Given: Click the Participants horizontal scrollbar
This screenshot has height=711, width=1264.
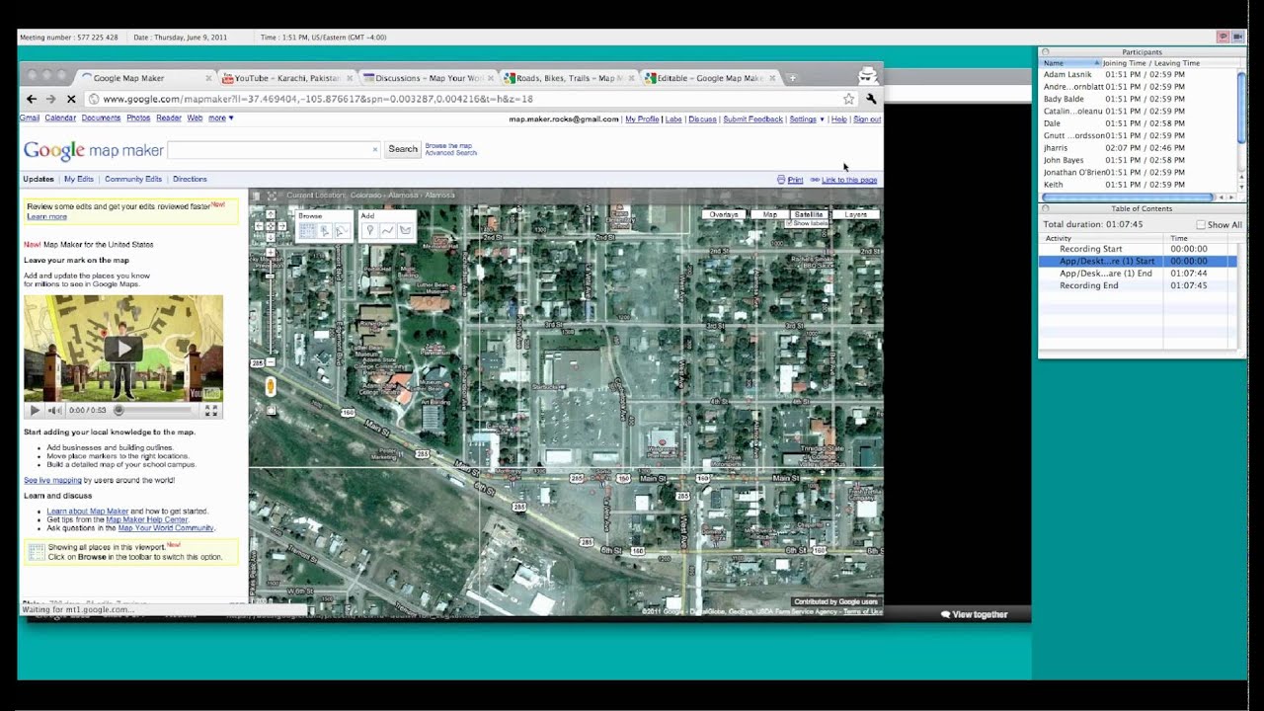Looking at the screenshot, I should (x=1128, y=197).
